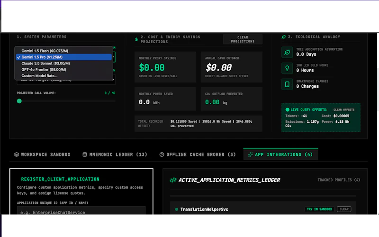The width and height of the screenshot is (379, 237).
Task: Click the Workspace Sandbox layers icon
Action: click(x=17, y=155)
